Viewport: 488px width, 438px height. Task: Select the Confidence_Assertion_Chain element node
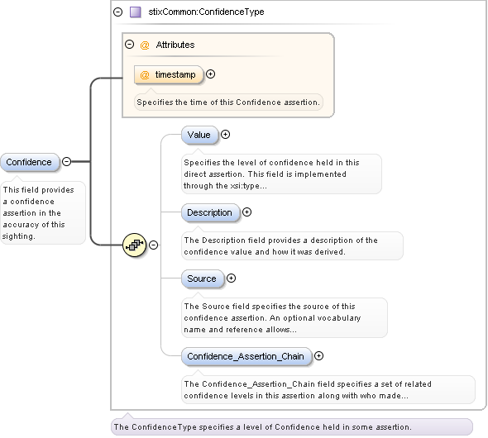tap(246, 356)
